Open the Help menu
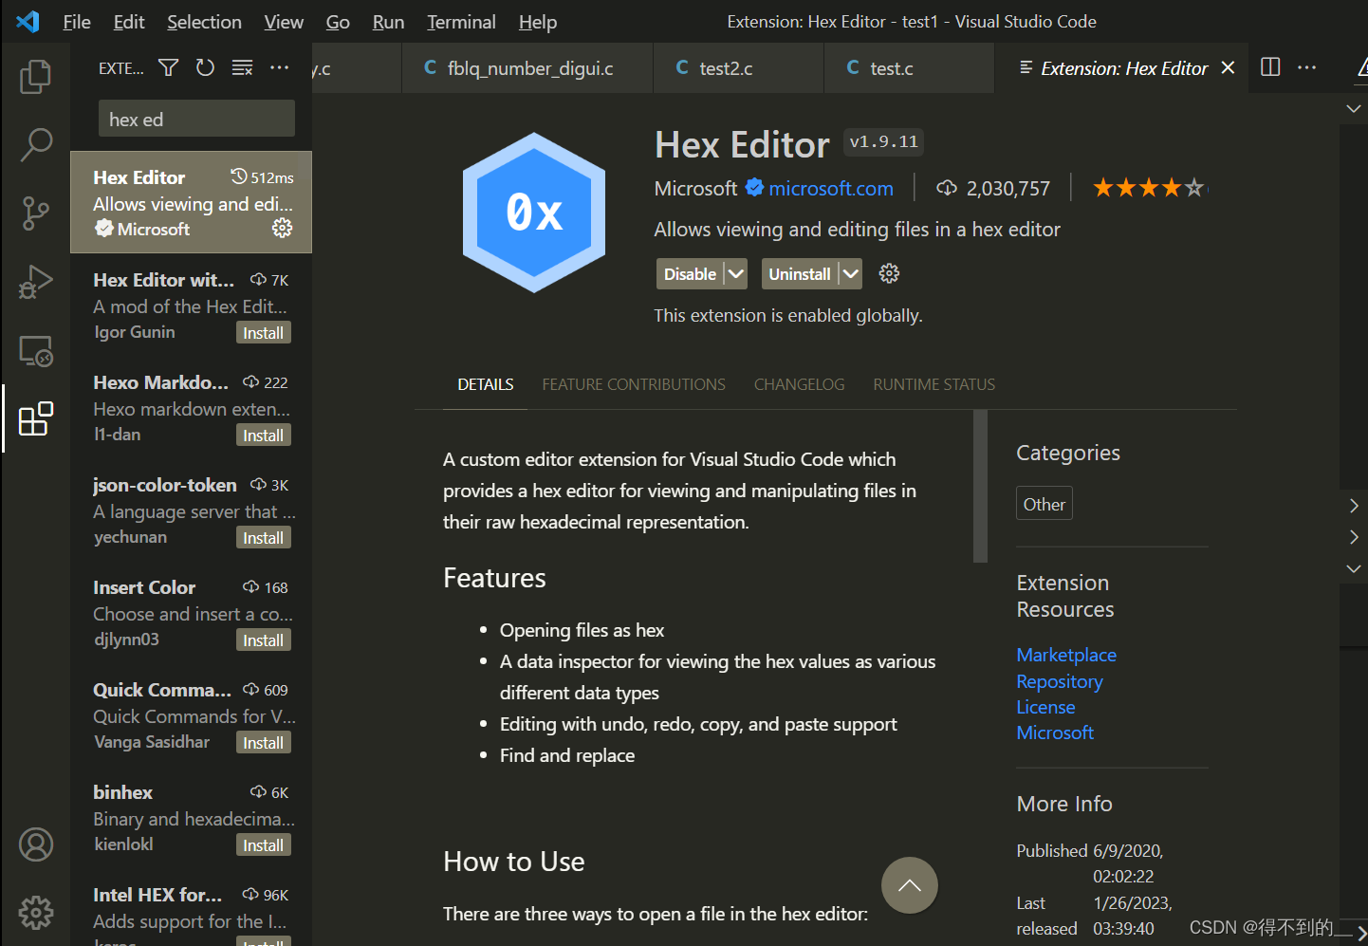This screenshot has width=1368, height=946. (x=538, y=22)
